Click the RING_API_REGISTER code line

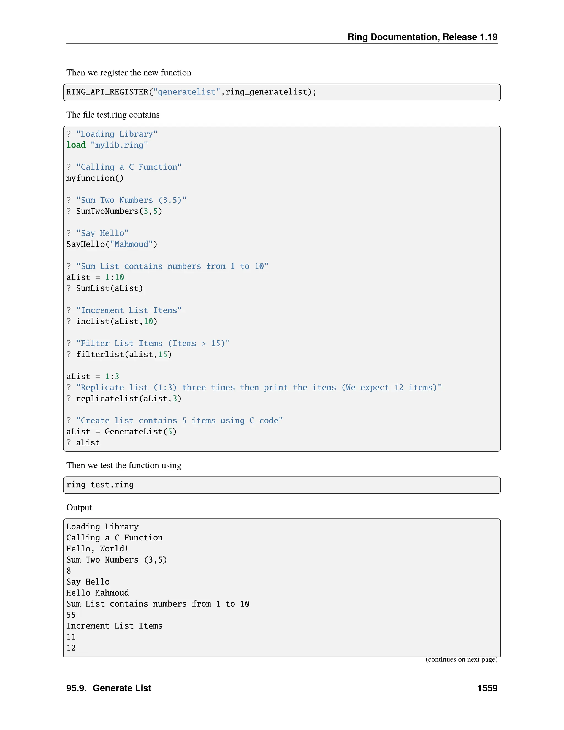point(191,92)
